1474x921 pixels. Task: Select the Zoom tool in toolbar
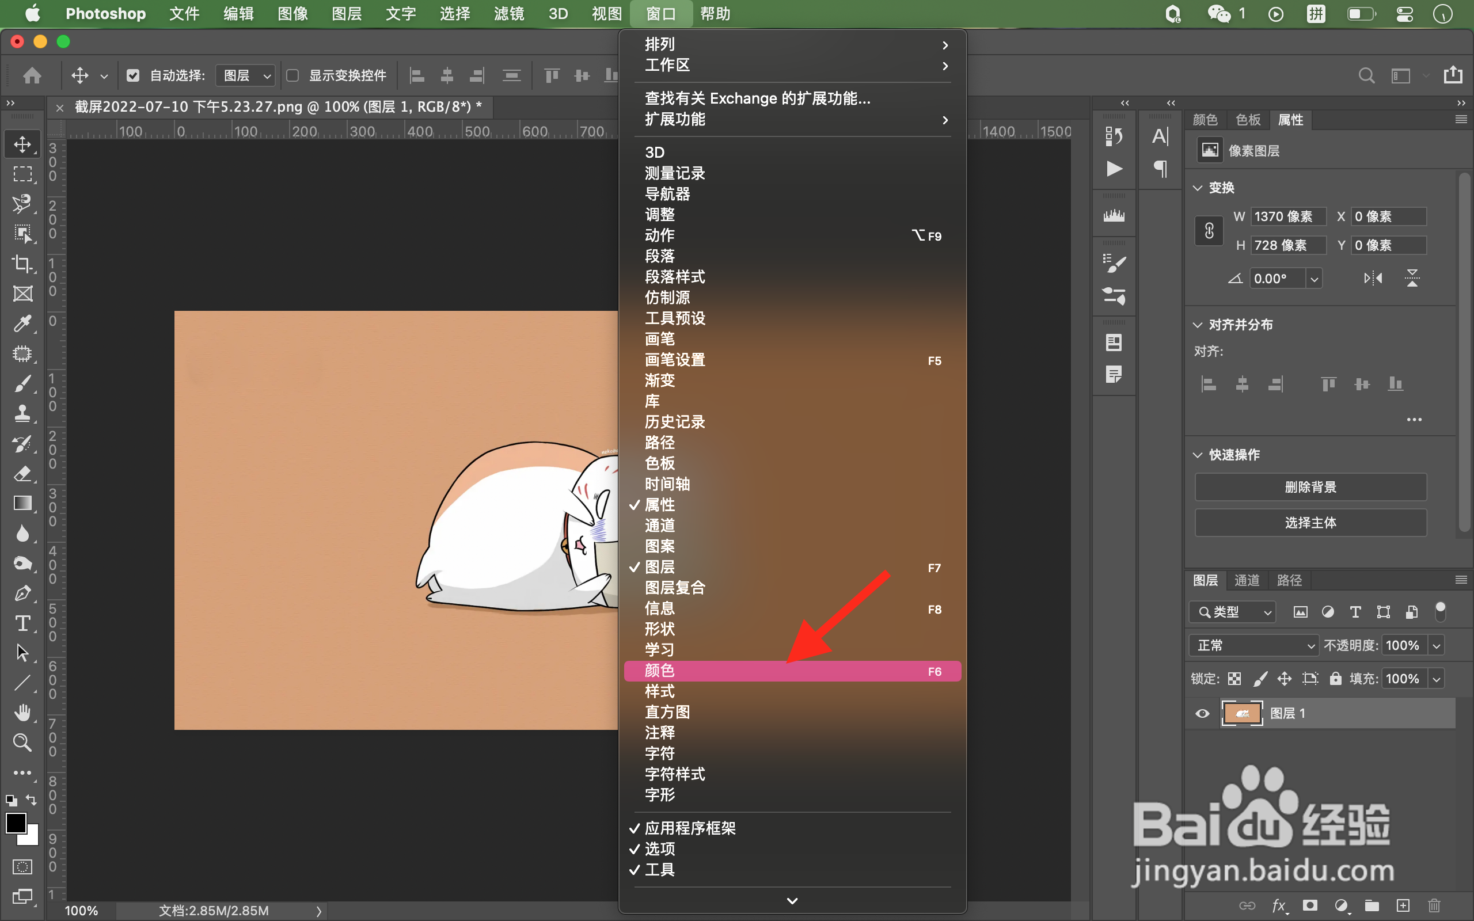[x=22, y=743]
